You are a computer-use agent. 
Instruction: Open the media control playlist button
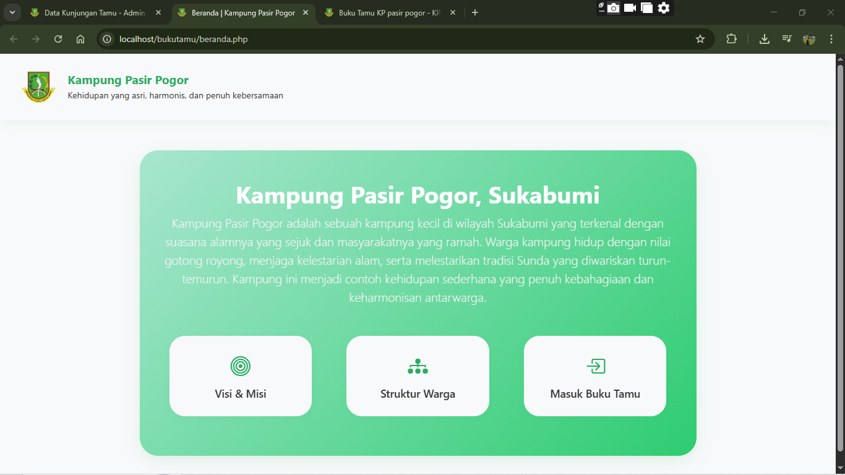[786, 39]
